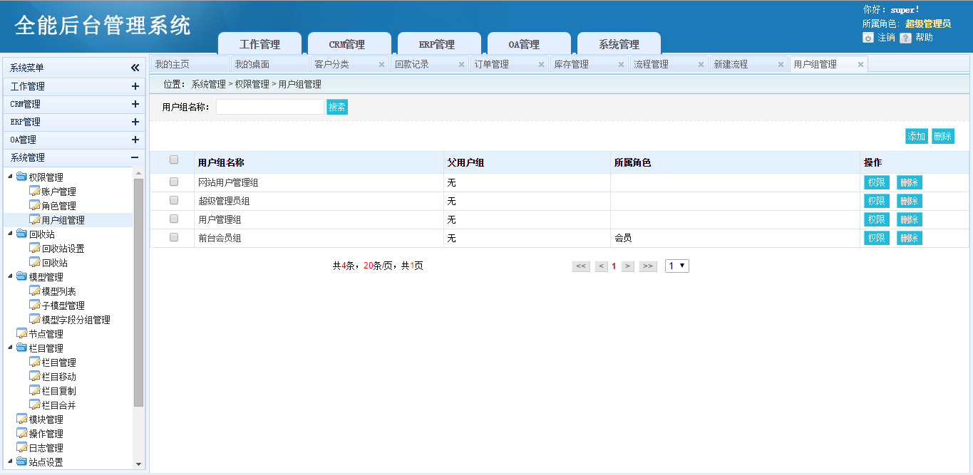This screenshot has height=475, width=973.
Task: Check the 前台会员组 row checkbox
Action: (x=174, y=238)
